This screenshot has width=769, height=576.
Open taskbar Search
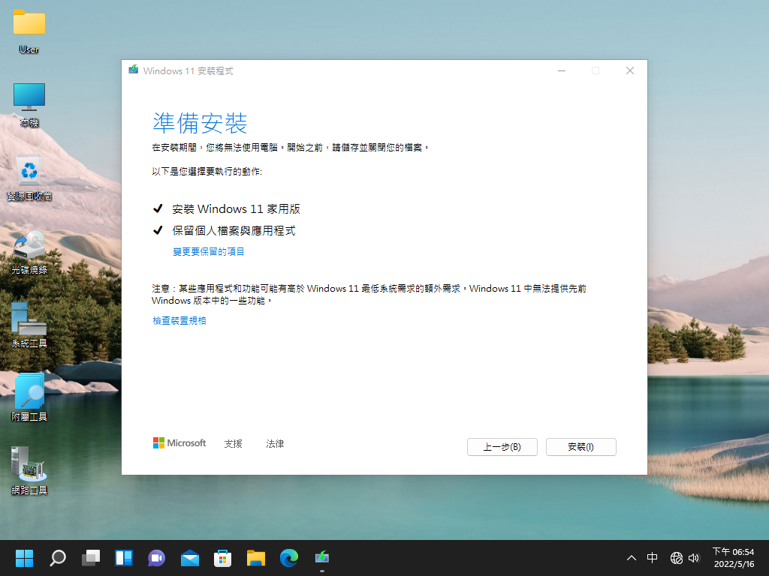point(57,558)
